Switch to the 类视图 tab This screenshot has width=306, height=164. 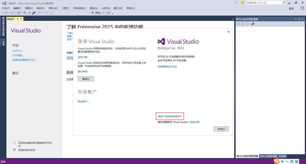tap(282, 156)
